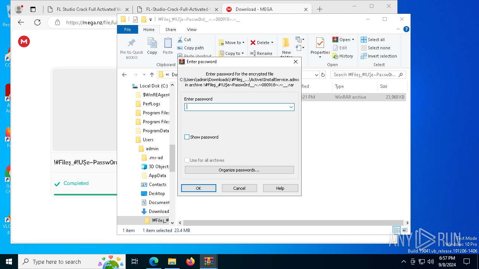Image resolution: width=479 pixels, height=269 pixels.
Task: Collapse the ribbon with chevron
Action: 399,29
